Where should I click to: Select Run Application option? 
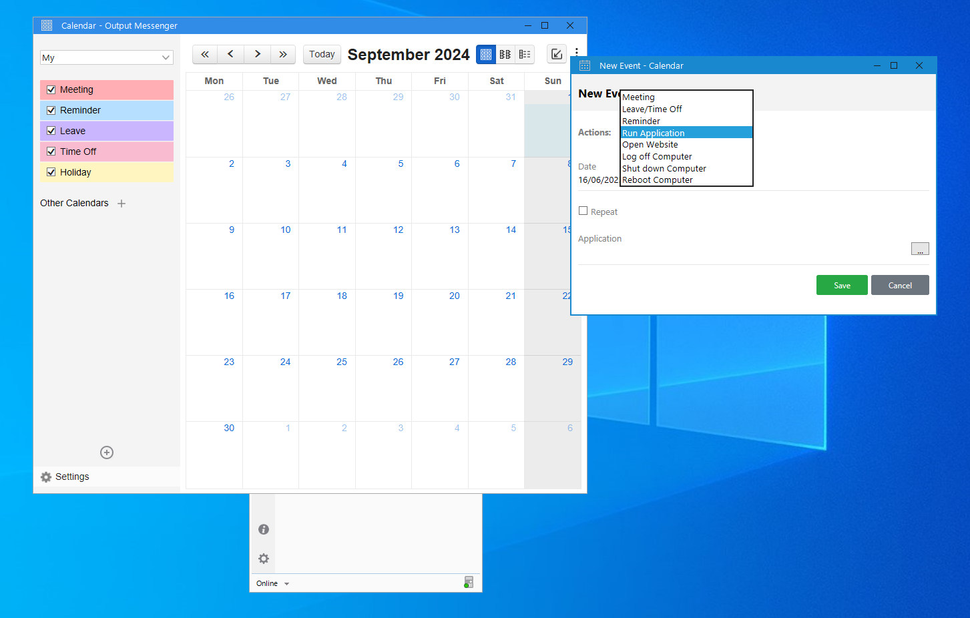[x=686, y=133]
